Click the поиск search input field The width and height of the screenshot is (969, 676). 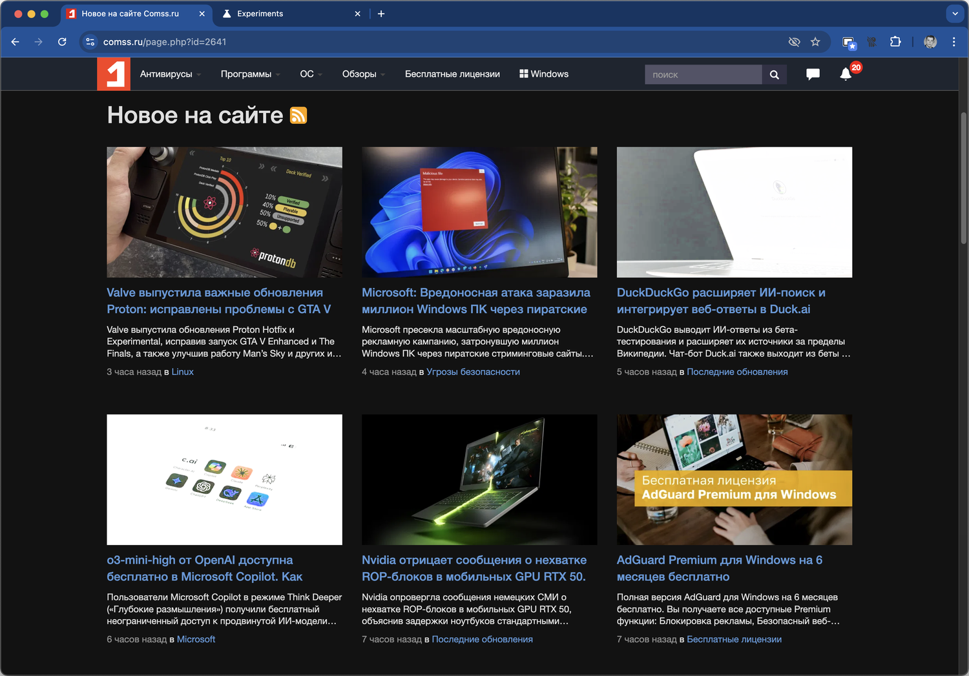[x=703, y=75]
